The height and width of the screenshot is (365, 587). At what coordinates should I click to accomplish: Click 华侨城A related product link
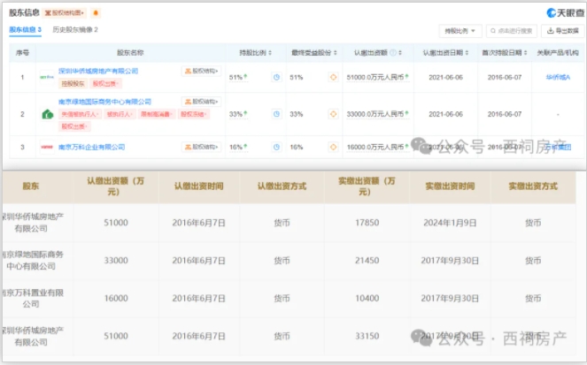tap(558, 78)
